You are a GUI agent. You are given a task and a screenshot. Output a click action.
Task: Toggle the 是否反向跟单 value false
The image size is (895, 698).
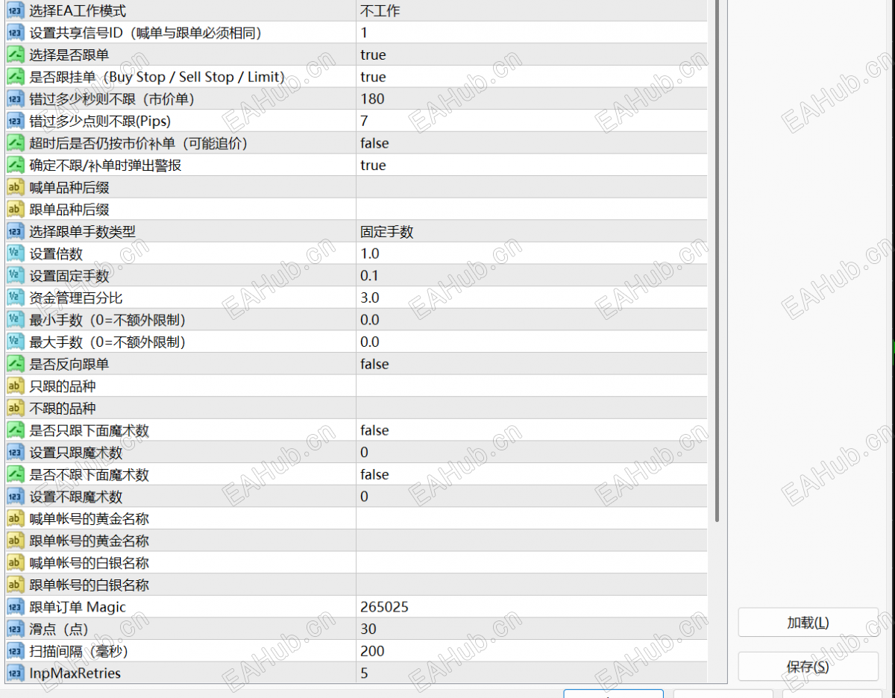(x=531, y=364)
